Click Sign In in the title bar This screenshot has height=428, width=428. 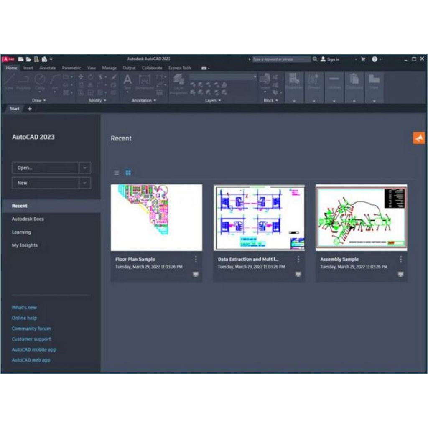(x=330, y=59)
